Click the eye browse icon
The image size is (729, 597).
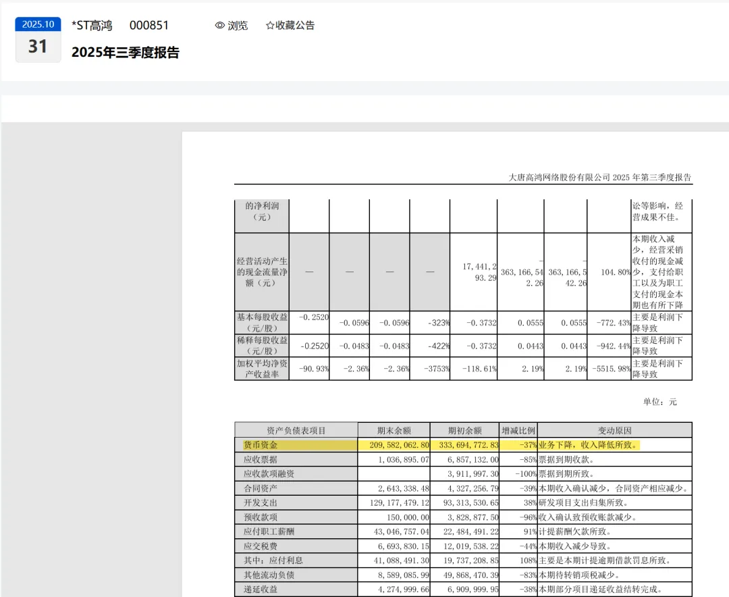click(x=220, y=26)
